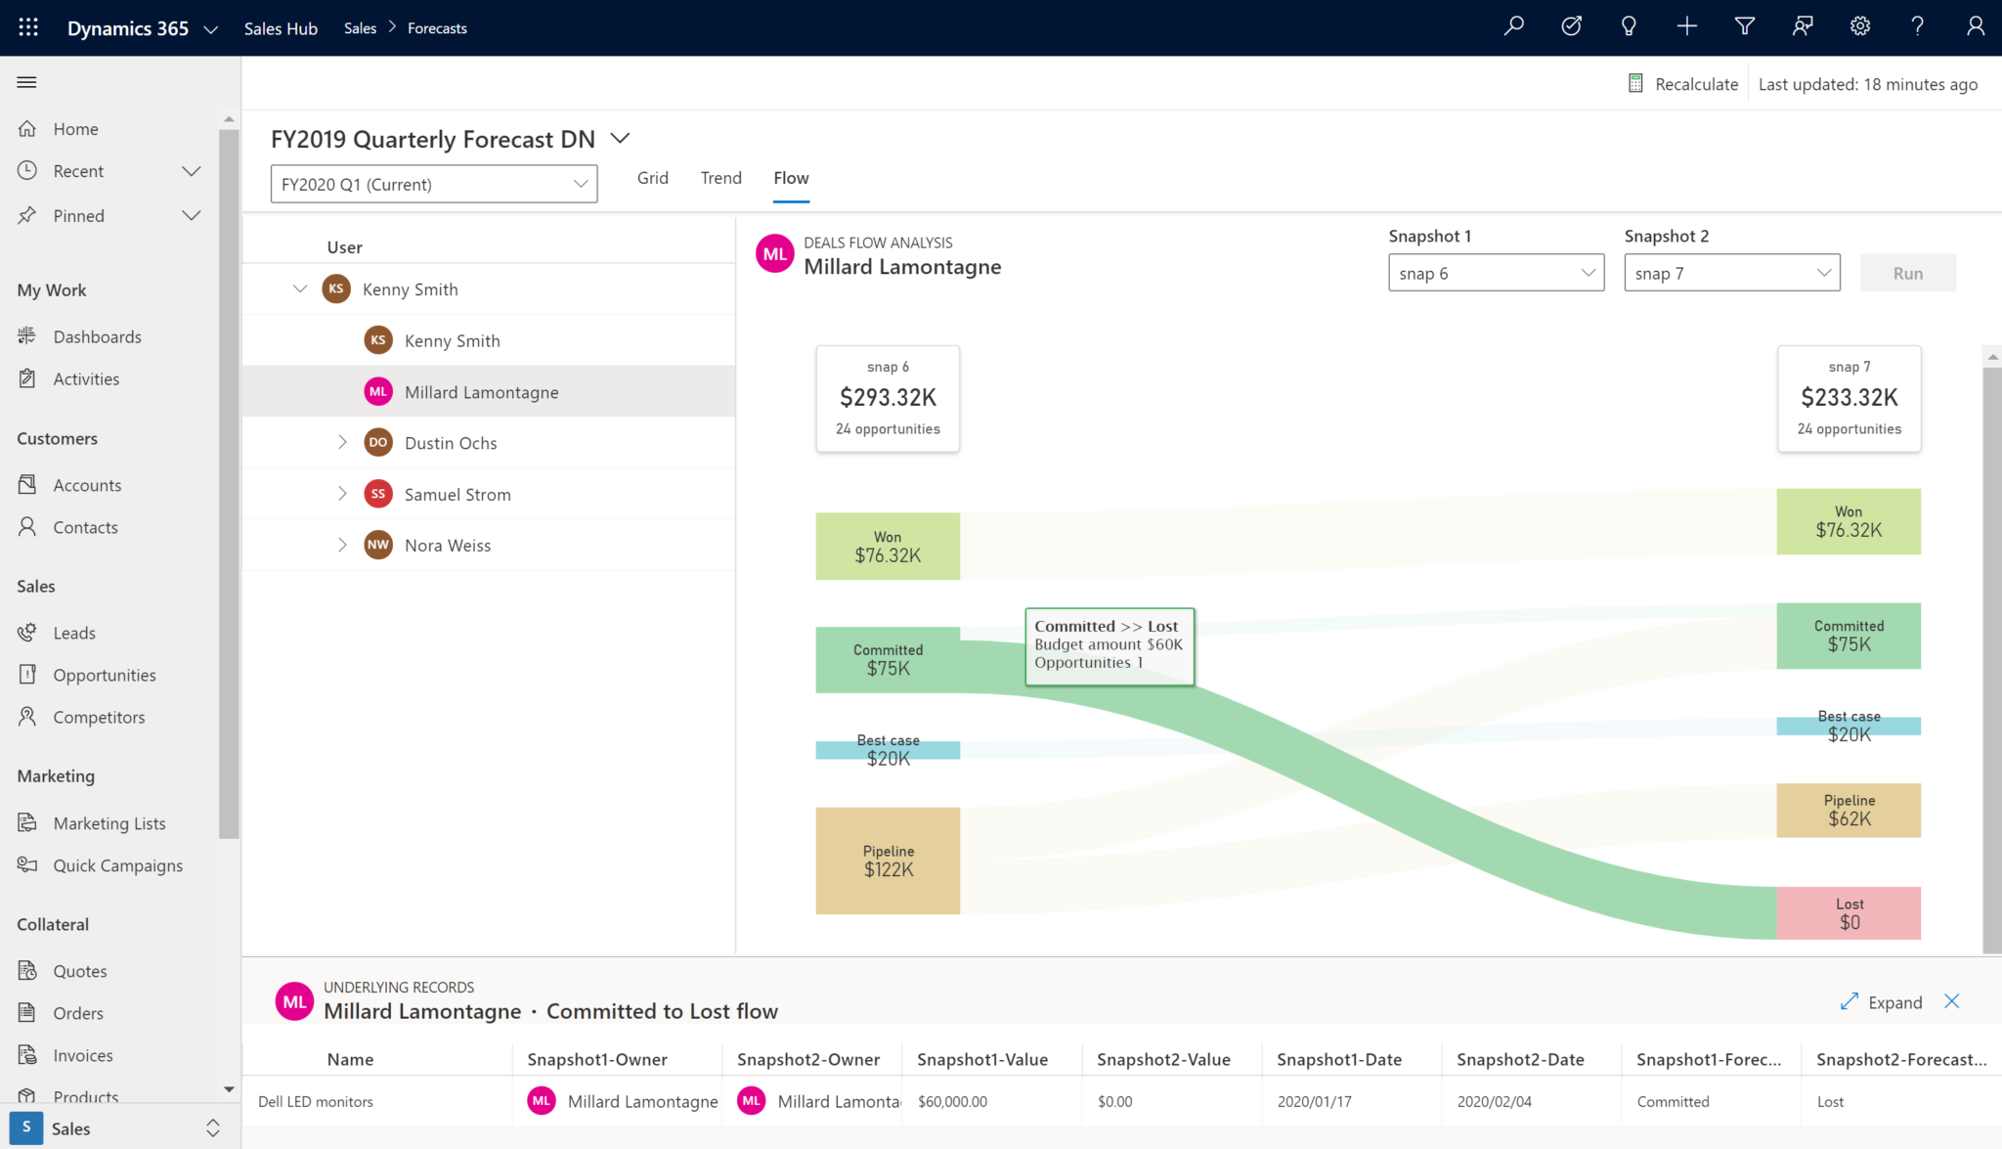Switch to the Trend tab
Screen dimensions: 2002x1149
coord(720,177)
